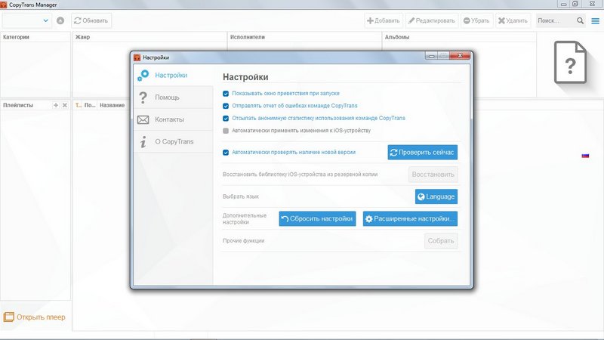
Task: Expand the device dropdown in main toolbar
Action: [46, 20]
